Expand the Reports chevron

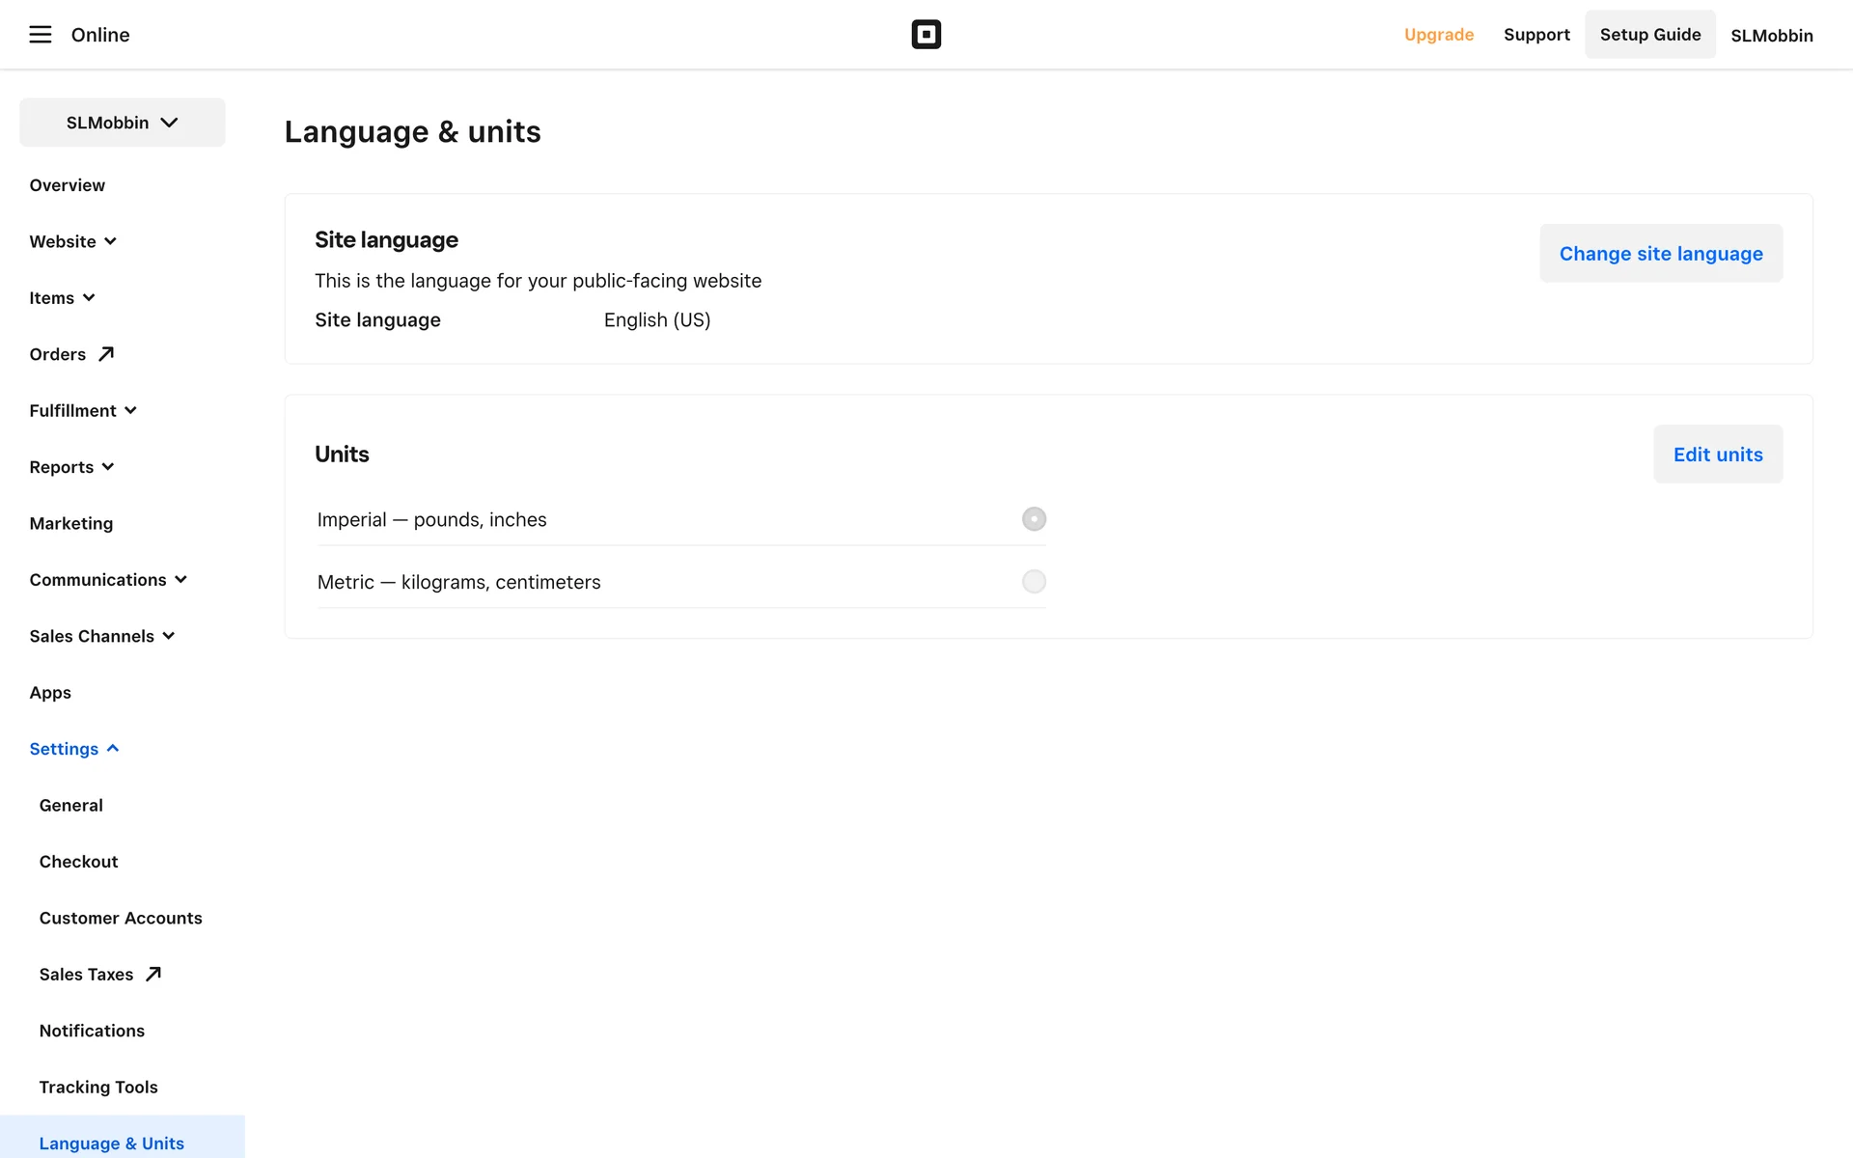(x=108, y=467)
